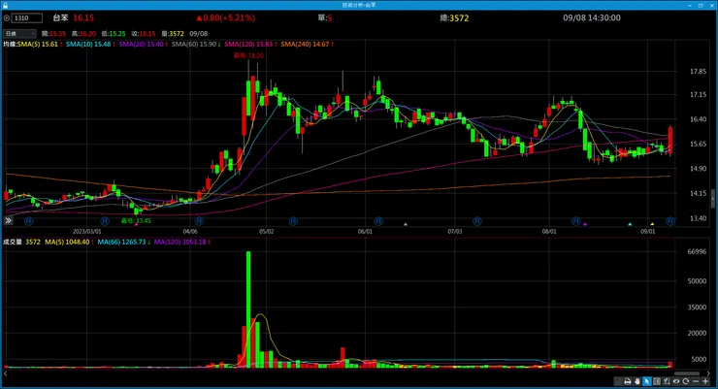Click the 均線 moving average label
This screenshot has width=718, height=389.
[10, 45]
